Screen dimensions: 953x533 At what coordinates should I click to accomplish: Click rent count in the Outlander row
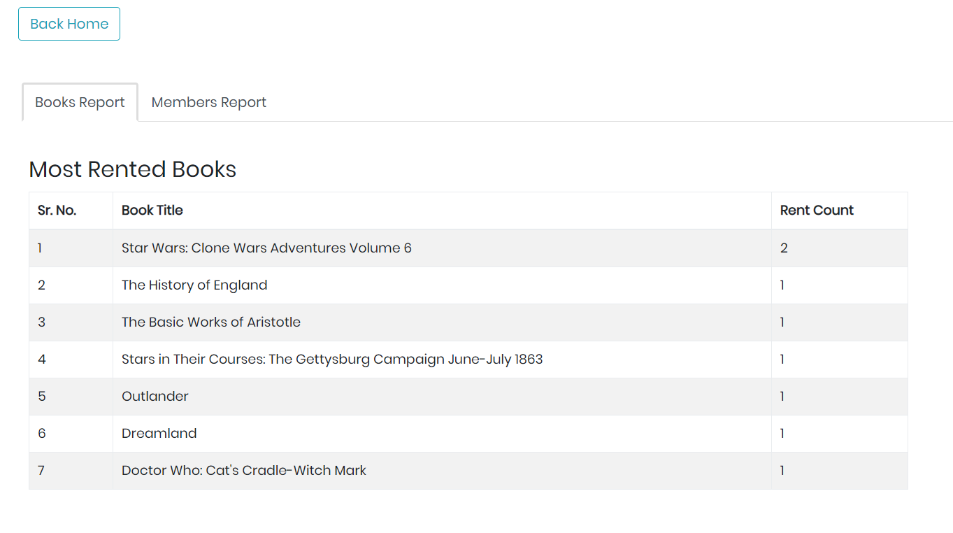point(782,396)
